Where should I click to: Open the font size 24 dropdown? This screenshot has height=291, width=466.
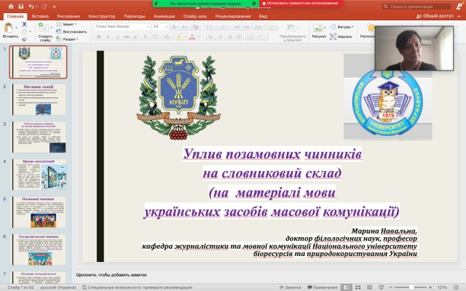tap(160, 26)
